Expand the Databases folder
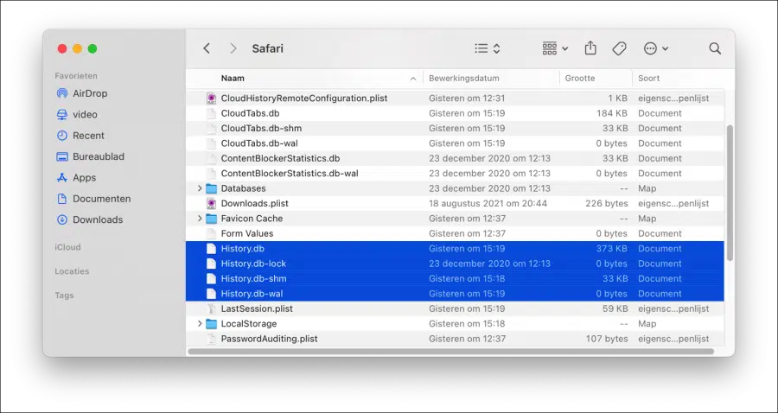Screen dimensions: 778x413 coord(200,188)
